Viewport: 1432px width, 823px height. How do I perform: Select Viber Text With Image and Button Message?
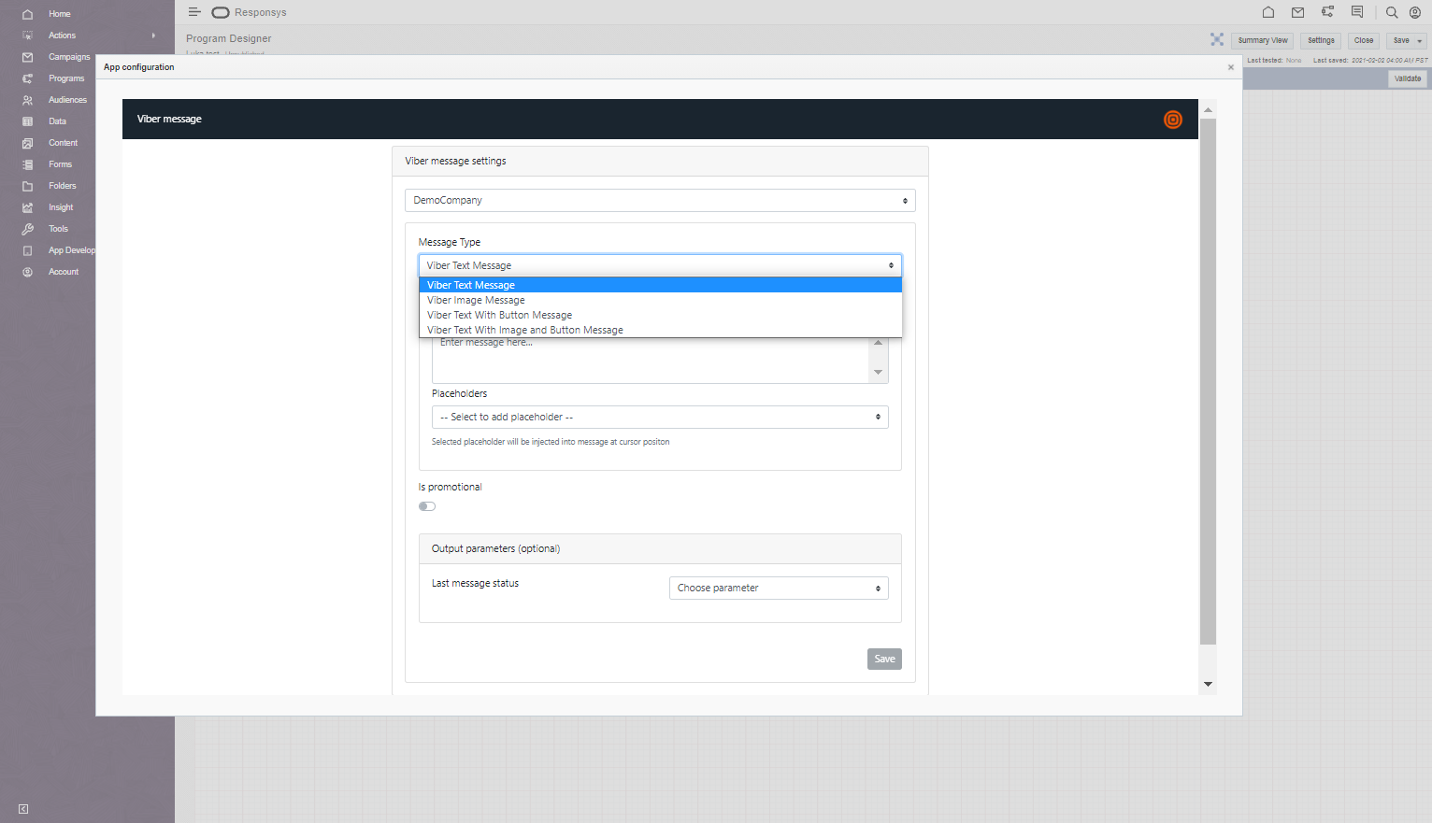point(524,331)
